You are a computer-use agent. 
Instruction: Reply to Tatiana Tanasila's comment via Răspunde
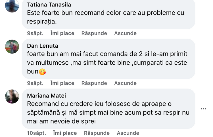coord(94,33)
